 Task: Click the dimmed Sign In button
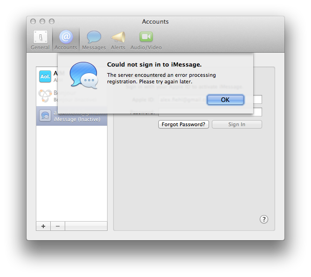[x=237, y=124]
